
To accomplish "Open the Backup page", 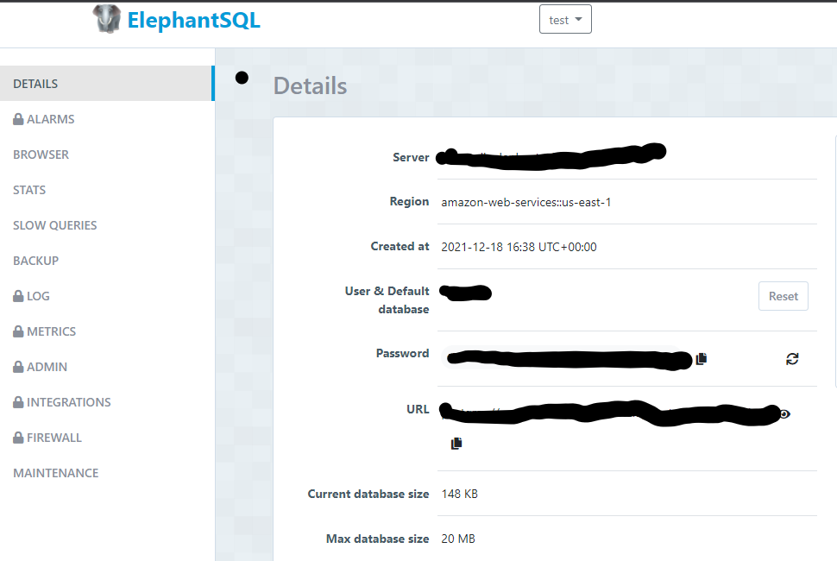I will [x=35, y=261].
